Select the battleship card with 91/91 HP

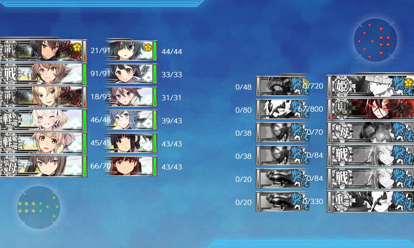click(43, 74)
